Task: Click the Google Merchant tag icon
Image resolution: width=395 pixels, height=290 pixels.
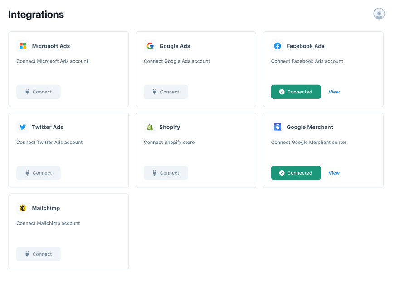Action: click(278, 127)
